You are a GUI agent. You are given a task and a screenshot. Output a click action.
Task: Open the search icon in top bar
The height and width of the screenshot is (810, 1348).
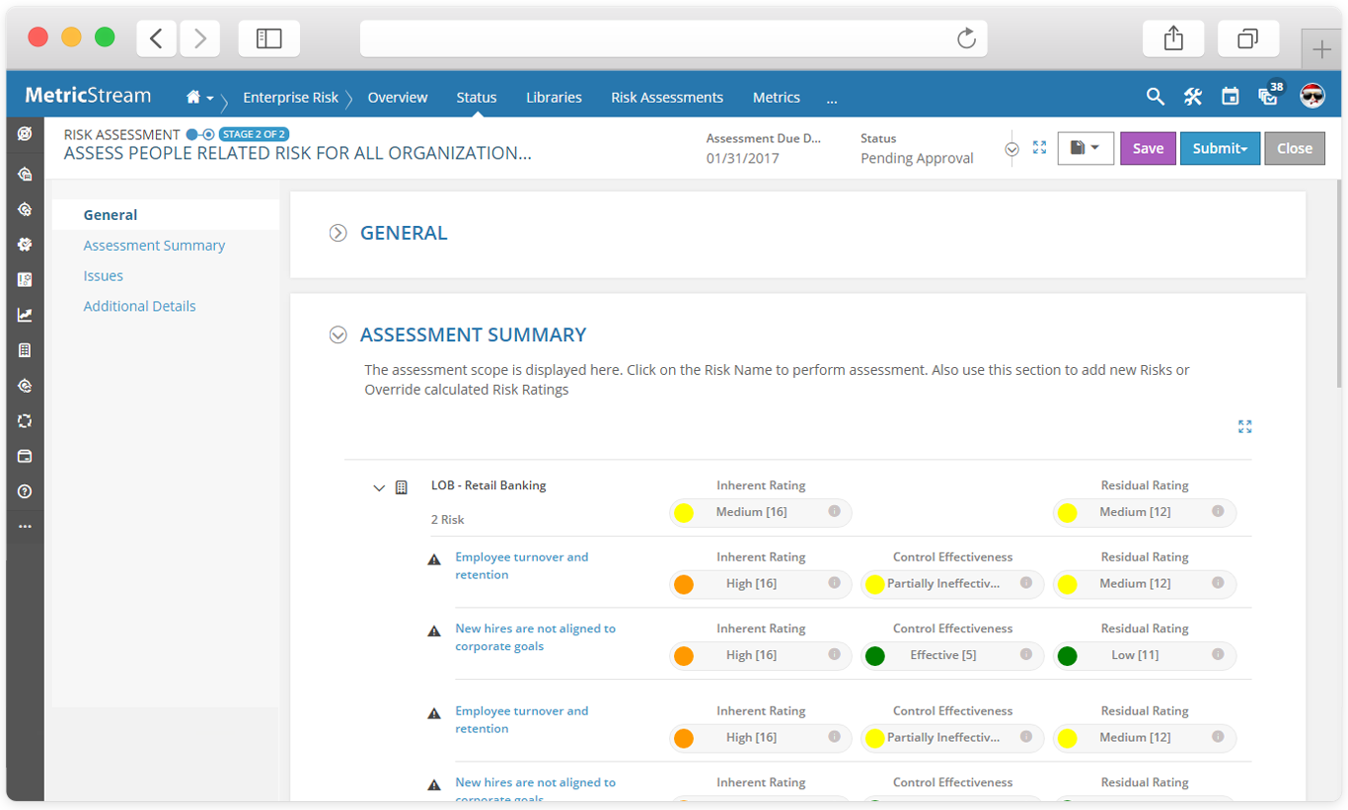pos(1155,97)
